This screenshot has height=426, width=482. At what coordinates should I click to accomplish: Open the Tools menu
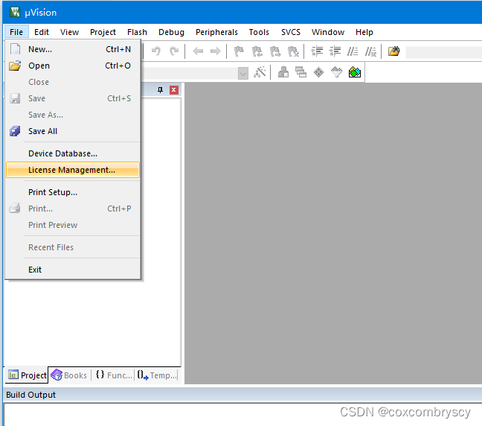[259, 32]
